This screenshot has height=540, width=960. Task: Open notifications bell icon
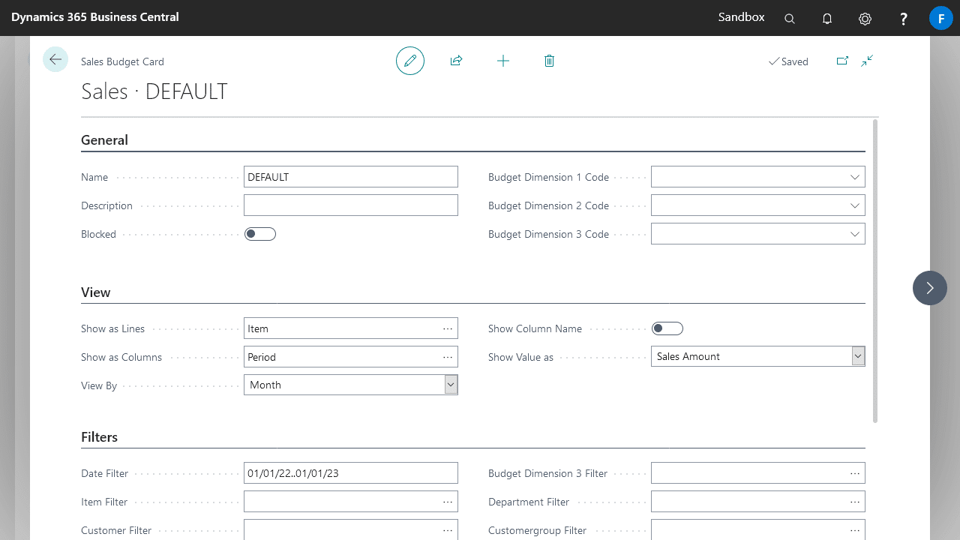[x=827, y=19]
